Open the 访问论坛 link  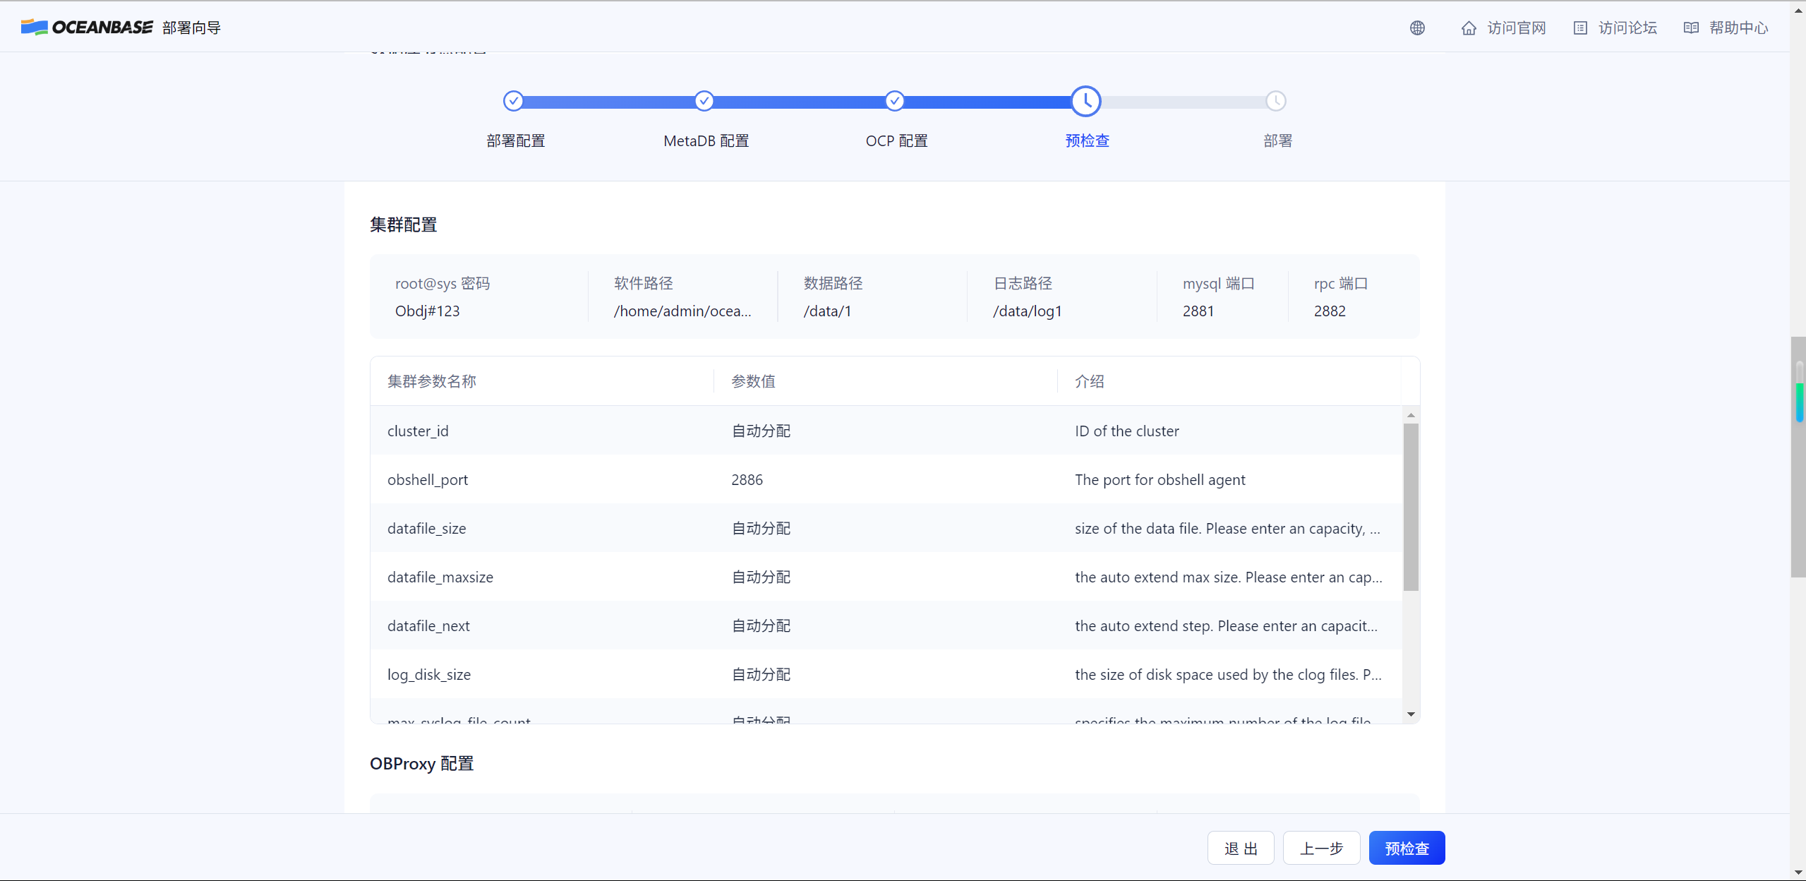pyautogui.click(x=1627, y=28)
